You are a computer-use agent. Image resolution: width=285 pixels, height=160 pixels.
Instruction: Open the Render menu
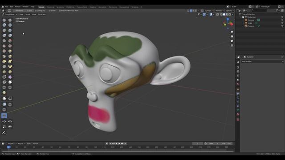coord(18,7)
